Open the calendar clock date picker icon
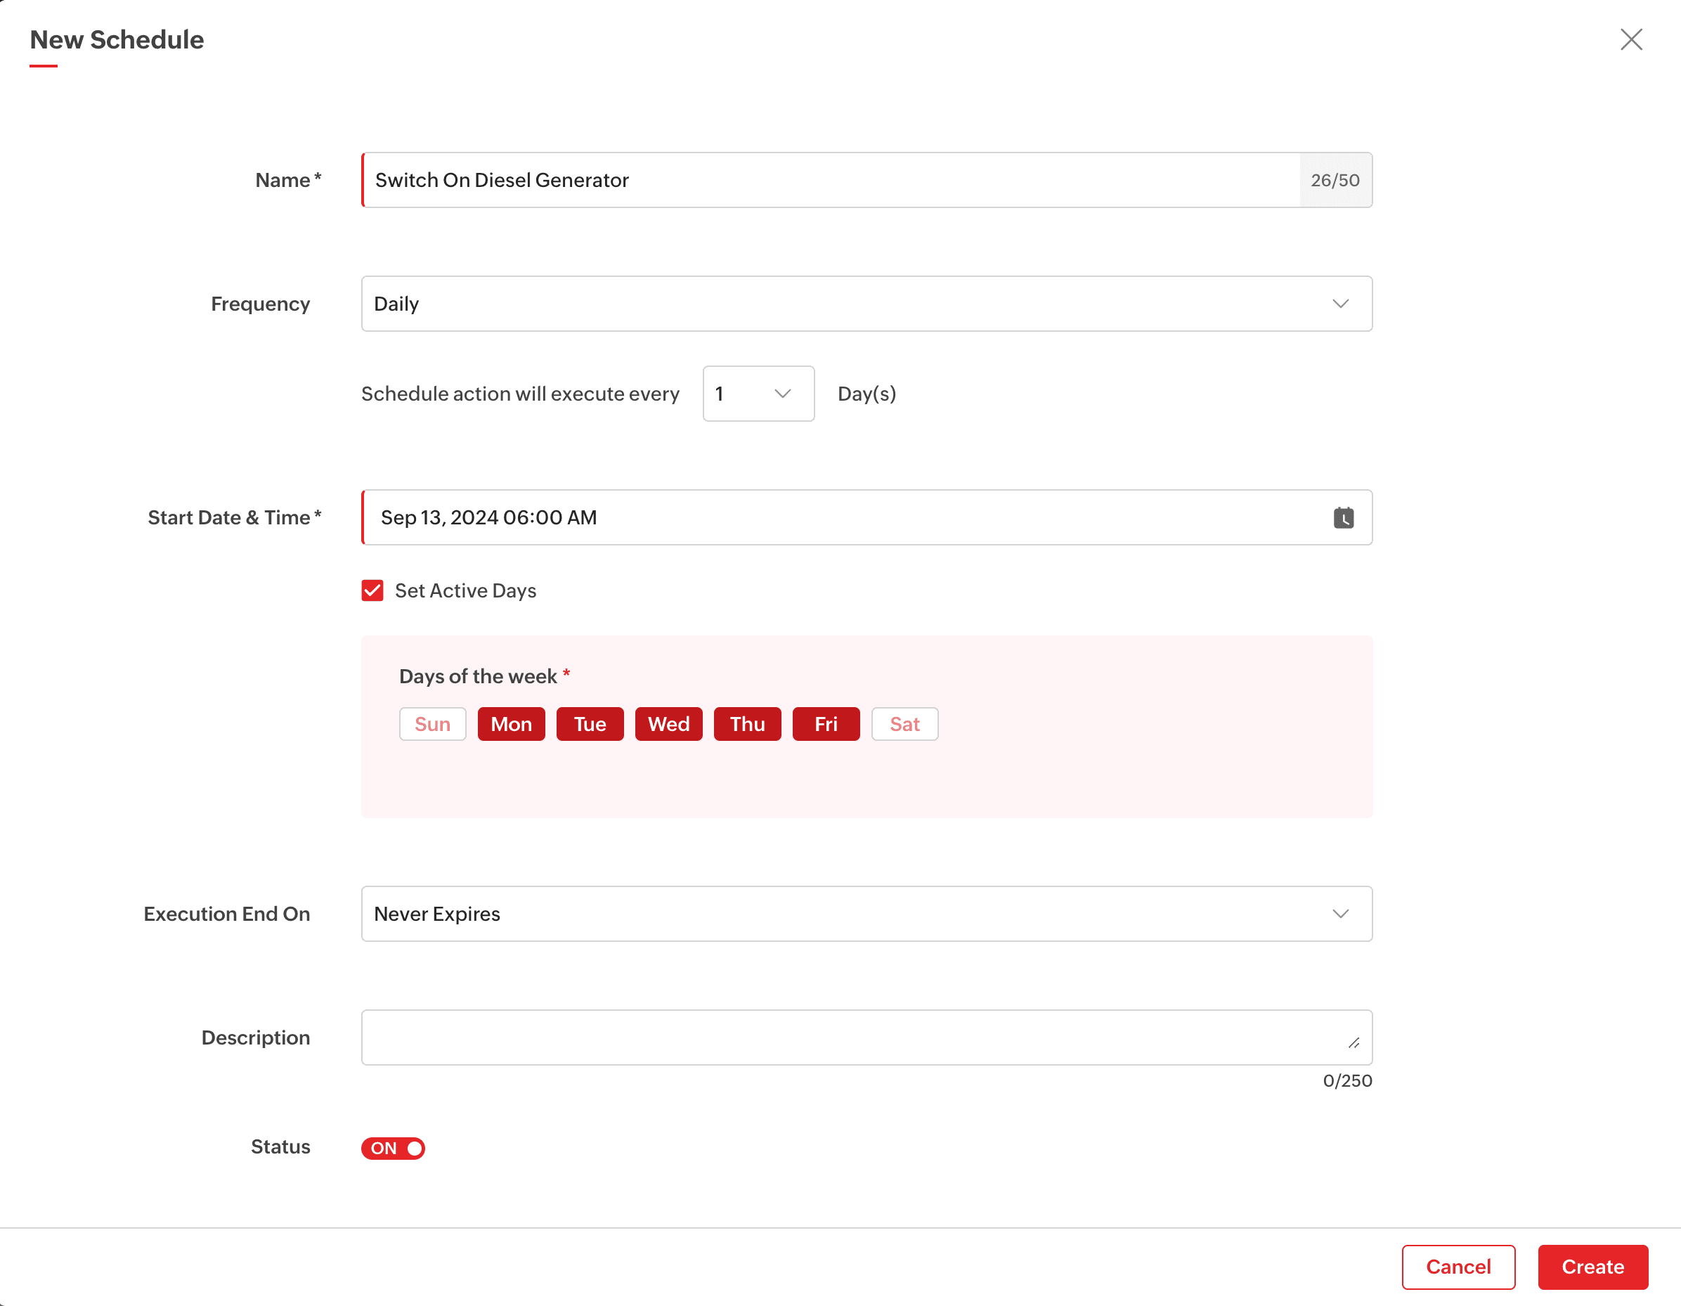Screen dimensions: 1681x1306 click(1343, 517)
